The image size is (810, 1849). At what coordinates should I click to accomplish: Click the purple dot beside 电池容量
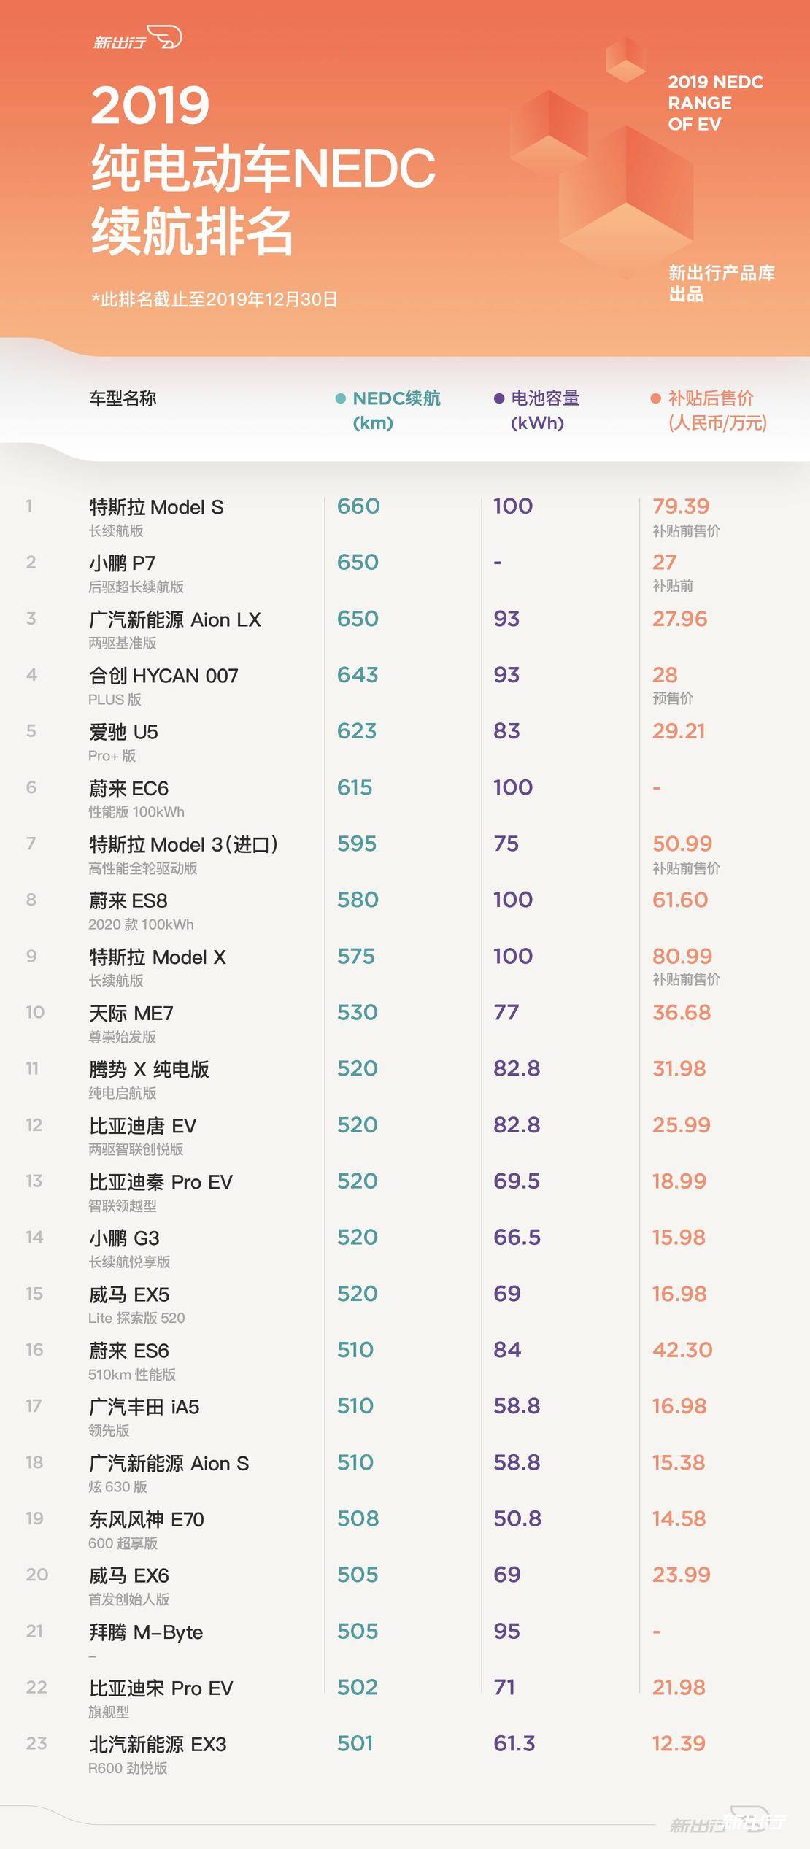click(499, 398)
